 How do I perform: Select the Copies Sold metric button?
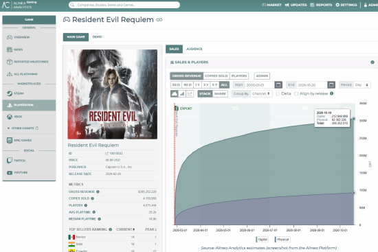pos(216,76)
